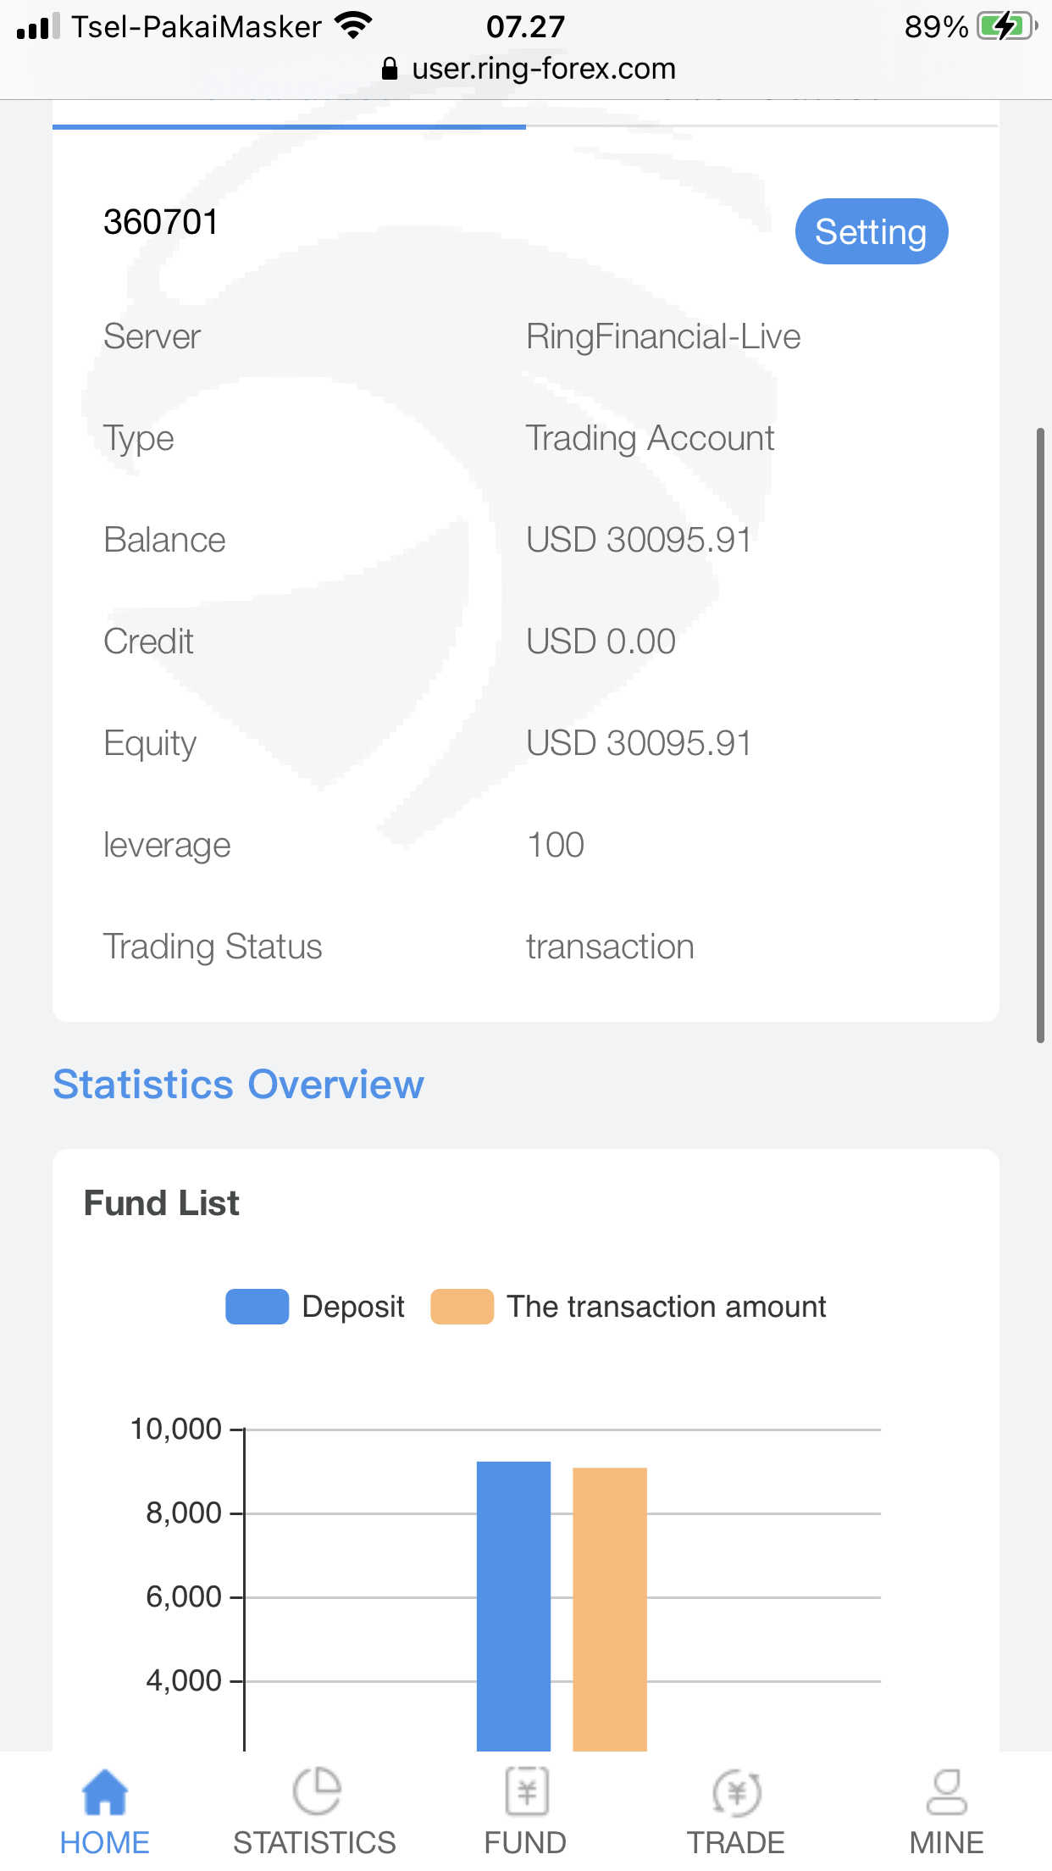The width and height of the screenshot is (1052, 1871).
Task: Tap the Mine profile icon
Action: (946, 1792)
